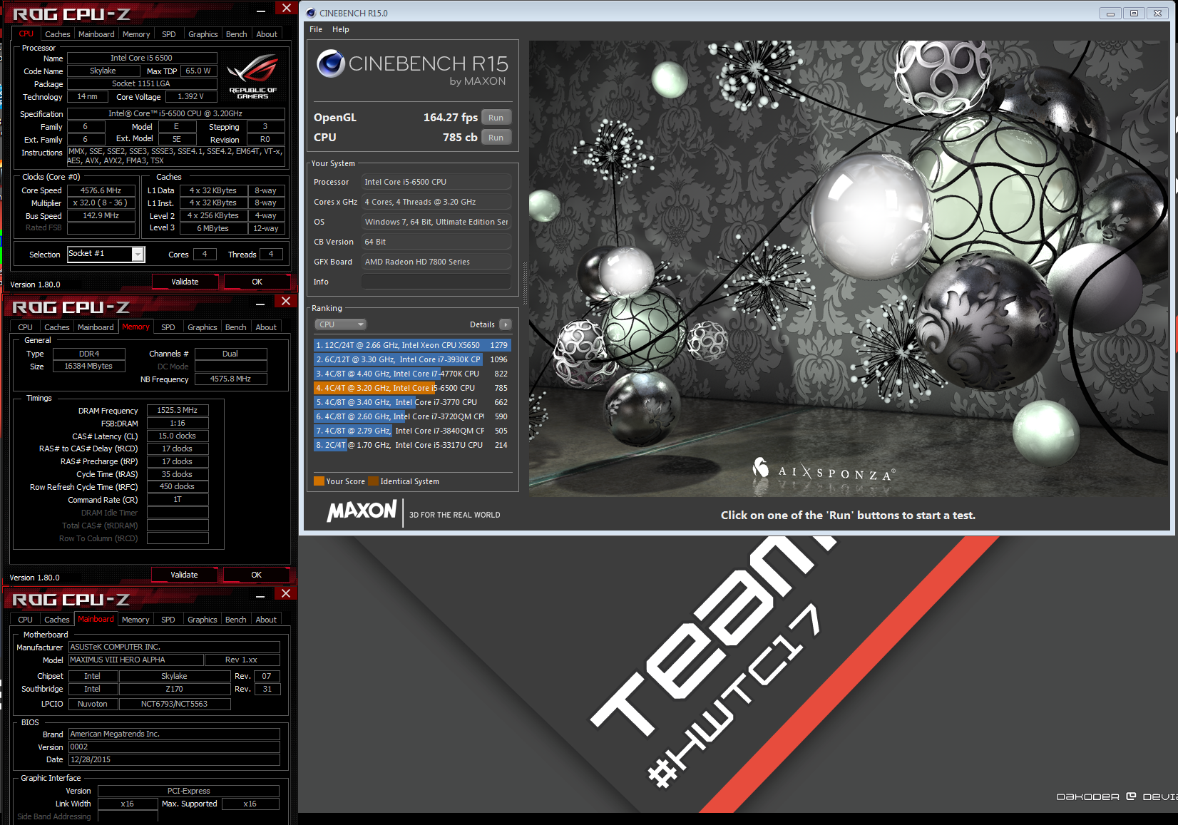Screen dimensions: 1178x825
Task: Click the NB Frequency value 4575.8 MHz
Action: (230, 379)
